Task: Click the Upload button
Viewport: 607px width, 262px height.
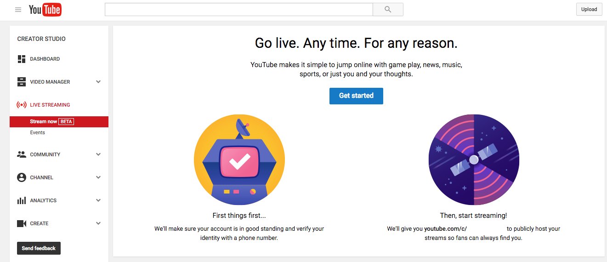Action: (x=589, y=9)
